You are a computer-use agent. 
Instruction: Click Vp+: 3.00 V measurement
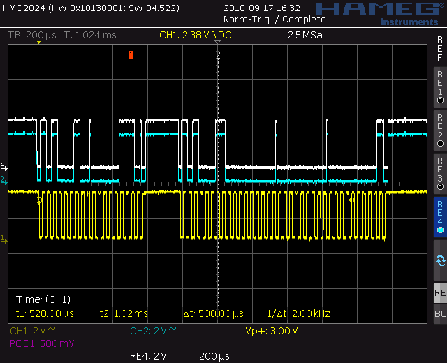click(x=272, y=331)
